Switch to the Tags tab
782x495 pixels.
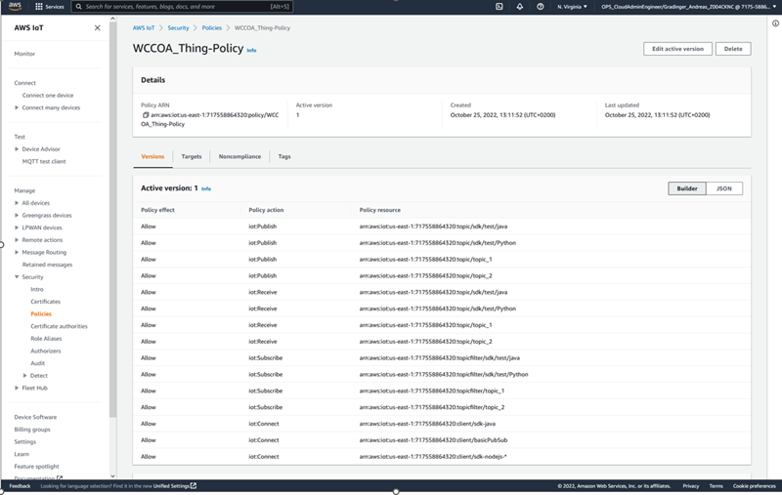284,156
